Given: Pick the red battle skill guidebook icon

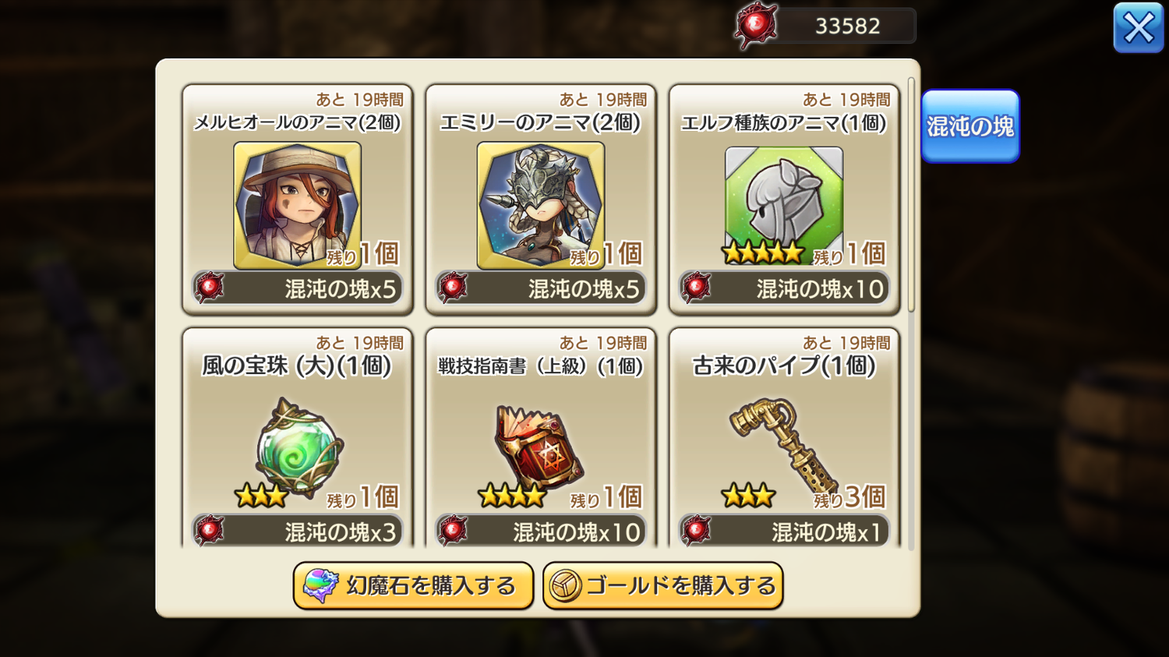Looking at the screenshot, I should click(x=539, y=447).
